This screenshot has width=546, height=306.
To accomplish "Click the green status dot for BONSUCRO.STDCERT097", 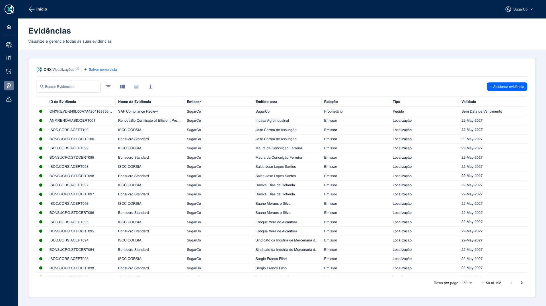I will tap(41, 194).
